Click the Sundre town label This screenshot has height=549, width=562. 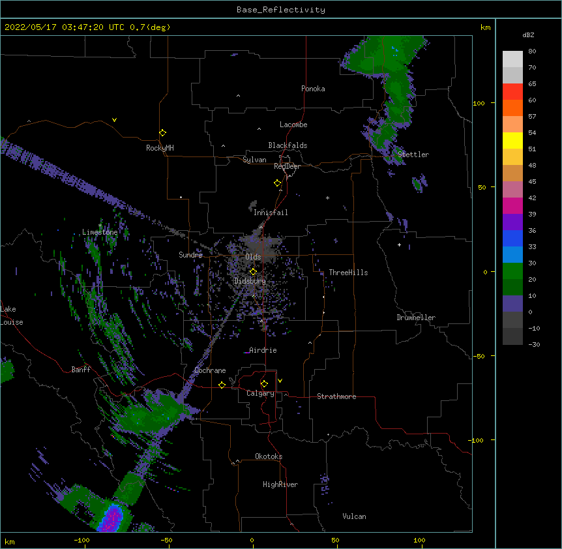tap(190, 255)
